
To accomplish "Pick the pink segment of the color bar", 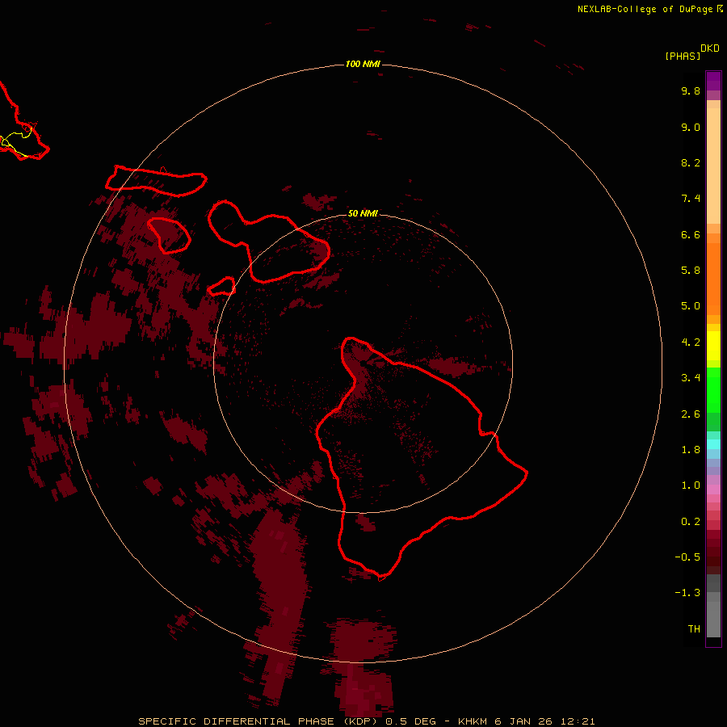I will (713, 490).
